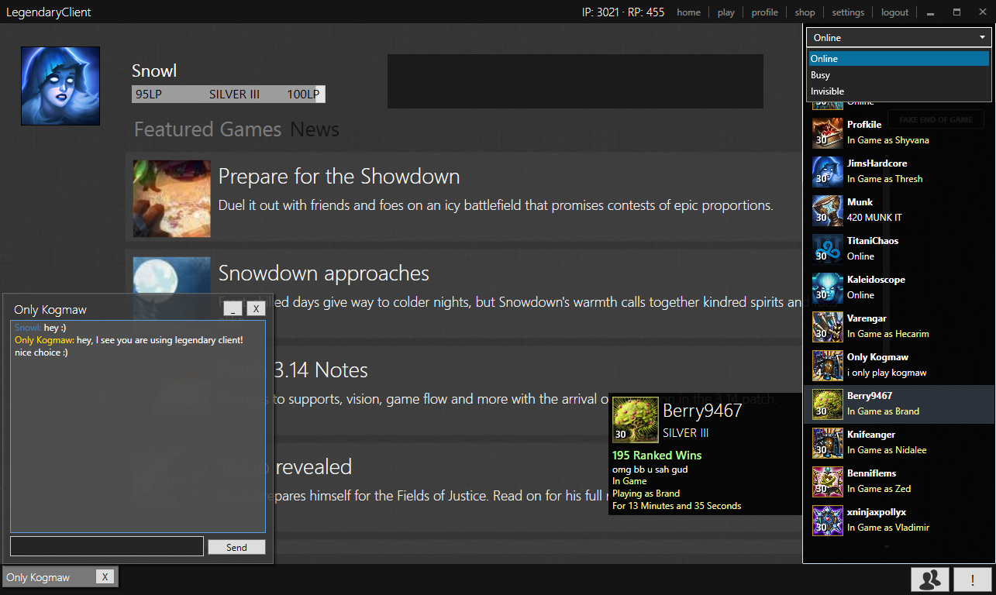Click FAKE END OF GAME button
This screenshot has width=996, height=595.
click(936, 119)
